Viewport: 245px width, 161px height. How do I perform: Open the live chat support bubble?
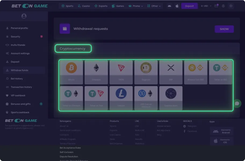(x=237, y=103)
